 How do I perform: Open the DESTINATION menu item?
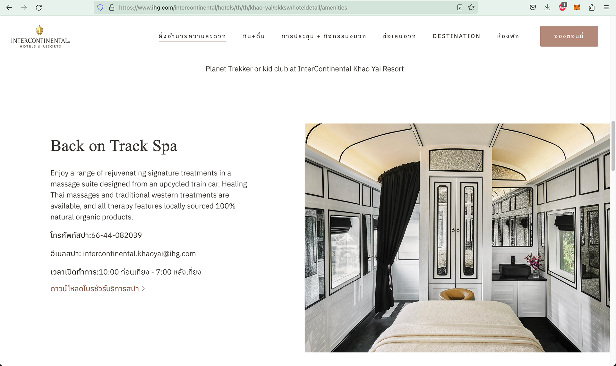click(x=457, y=36)
